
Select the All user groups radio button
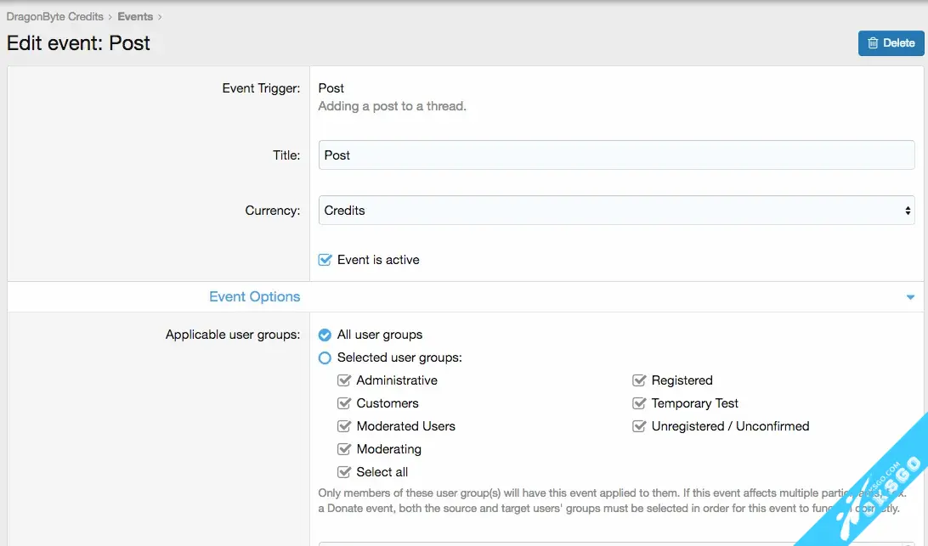325,335
